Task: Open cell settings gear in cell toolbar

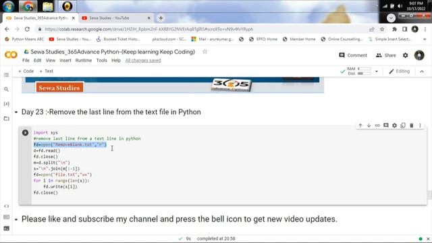Action: click(x=394, y=126)
